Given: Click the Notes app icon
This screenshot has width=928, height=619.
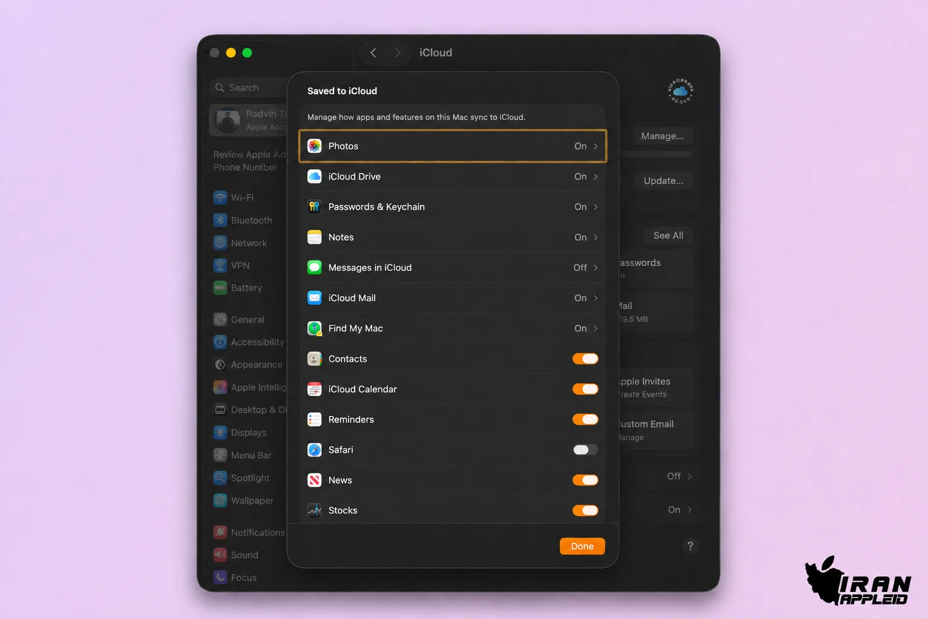Looking at the screenshot, I should click(314, 237).
